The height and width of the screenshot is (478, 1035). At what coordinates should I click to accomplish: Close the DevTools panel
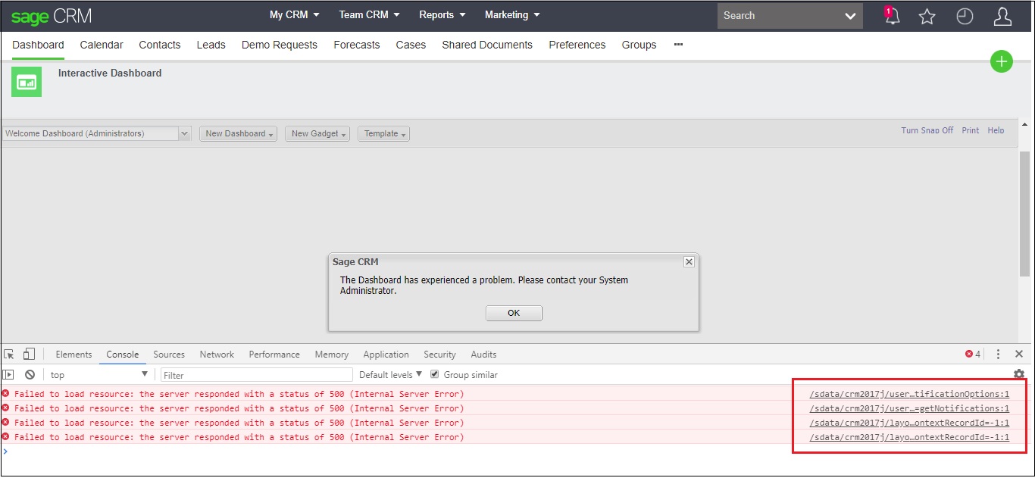pyautogui.click(x=1019, y=354)
